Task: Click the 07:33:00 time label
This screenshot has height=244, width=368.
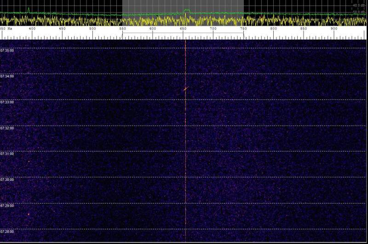Action: (7, 102)
